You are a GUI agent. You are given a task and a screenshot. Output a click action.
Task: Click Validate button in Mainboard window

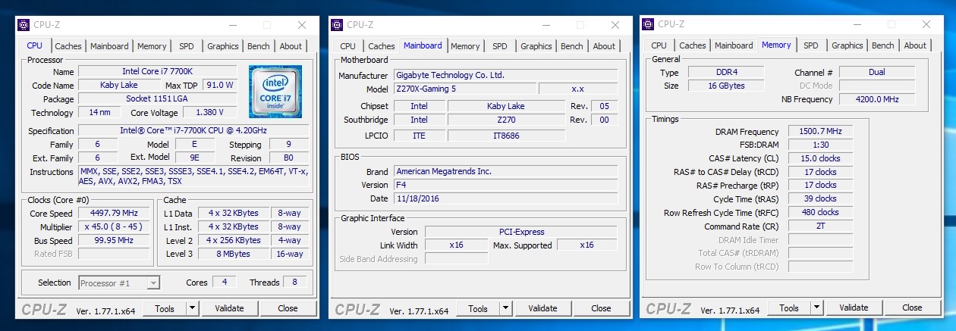[542, 308]
